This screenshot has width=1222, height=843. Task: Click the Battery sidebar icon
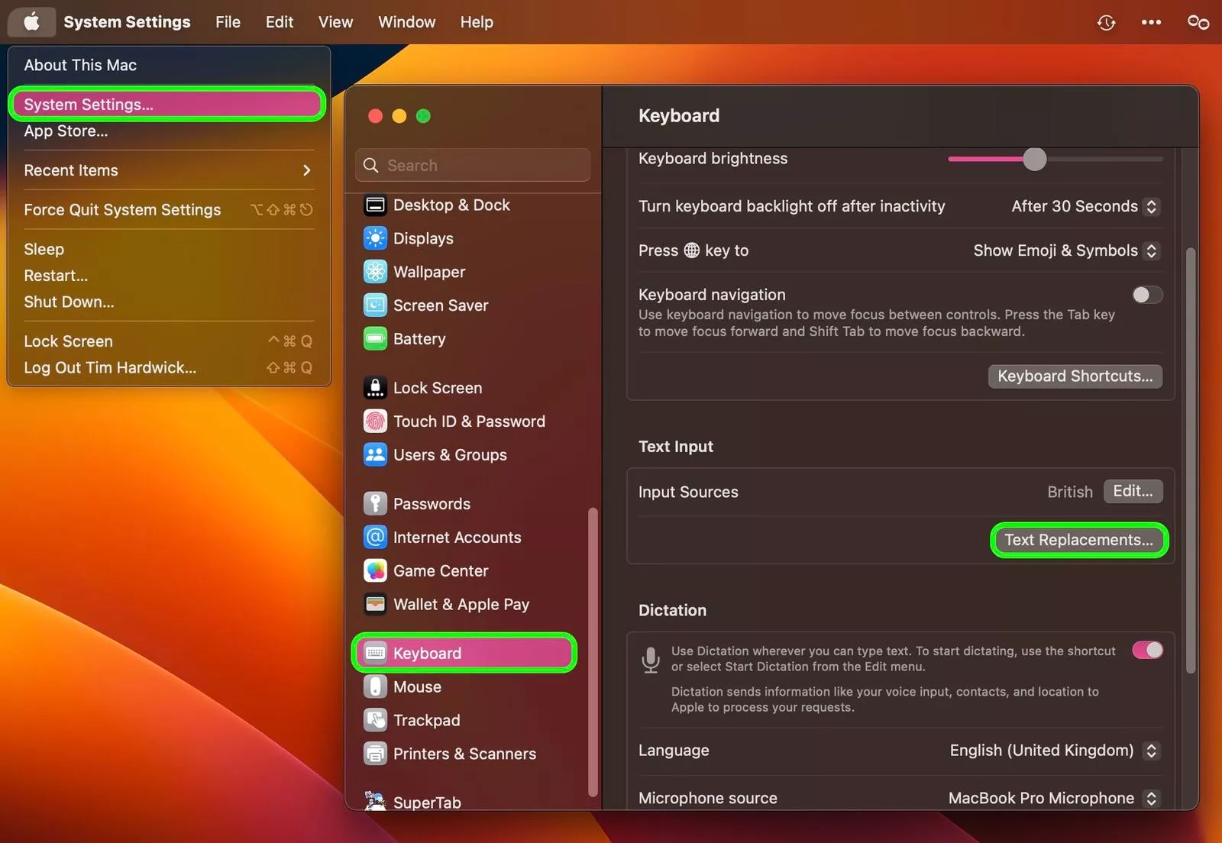pos(375,339)
